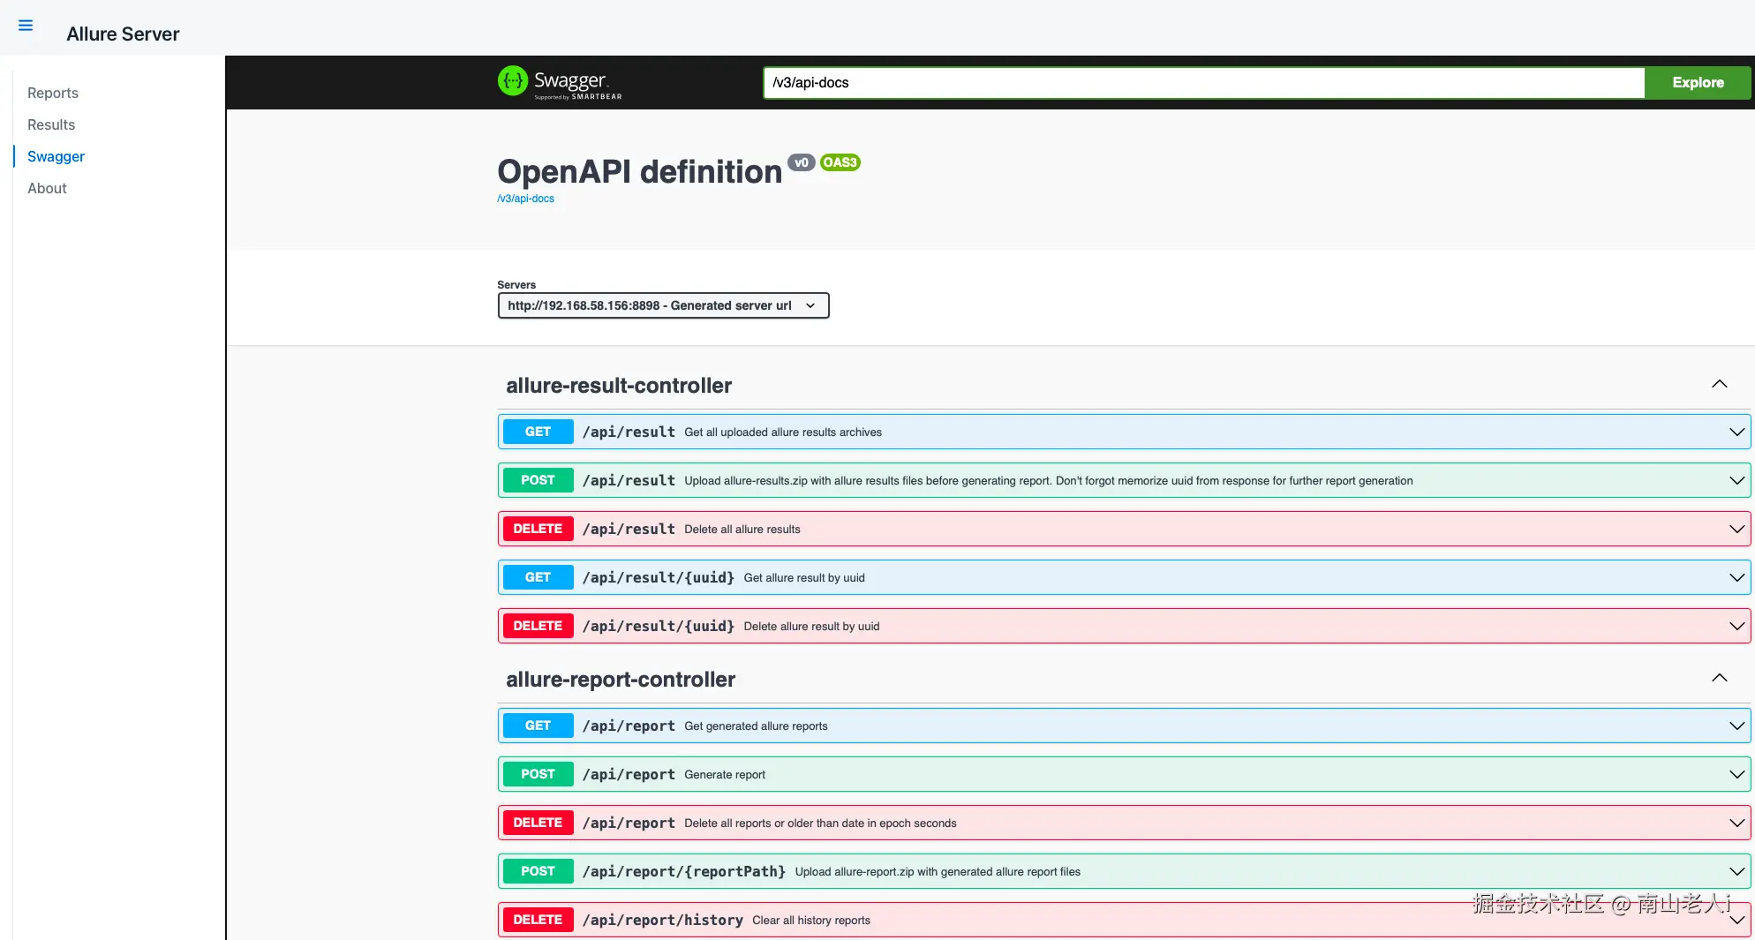Screen dimensions: 1755x940
Task: Click the Allure Server title
Action: (x=123, y=34)
